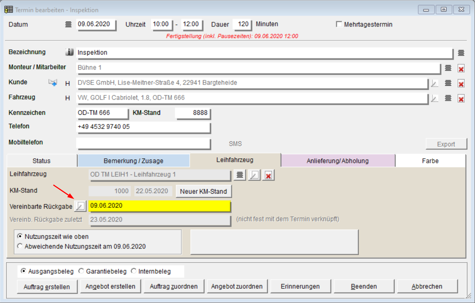Click the Export button
The image size is (475, 303).
click(446, 144)
